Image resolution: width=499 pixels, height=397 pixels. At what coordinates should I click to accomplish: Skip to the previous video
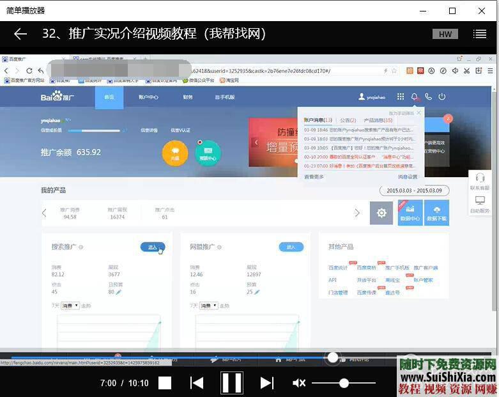(197, 383)
